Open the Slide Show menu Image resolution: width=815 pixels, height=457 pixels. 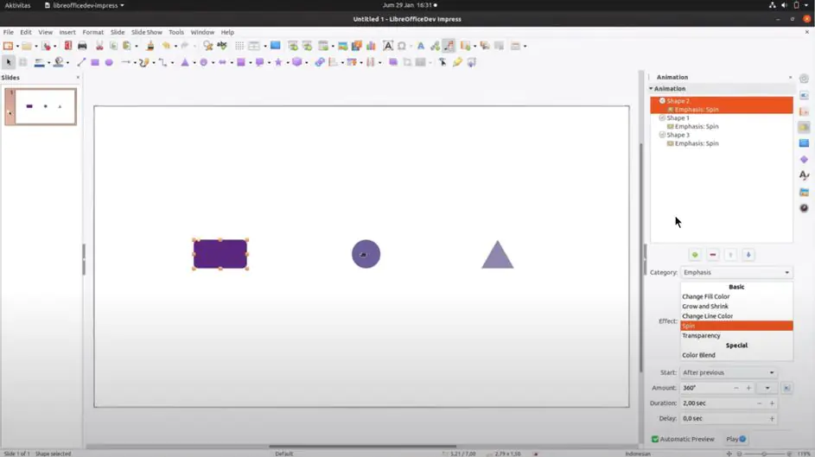(x=146, y=32)
